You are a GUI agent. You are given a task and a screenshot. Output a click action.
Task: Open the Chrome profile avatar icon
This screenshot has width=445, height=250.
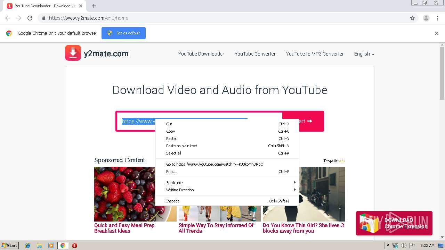click(426, 18)
